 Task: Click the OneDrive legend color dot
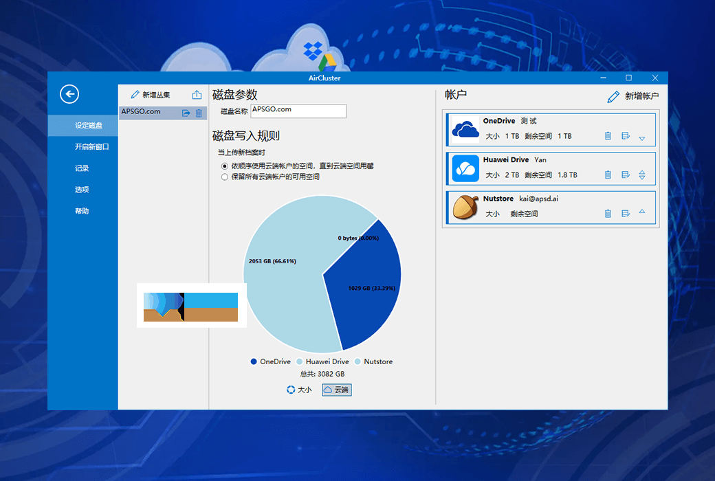pos(254,361)
